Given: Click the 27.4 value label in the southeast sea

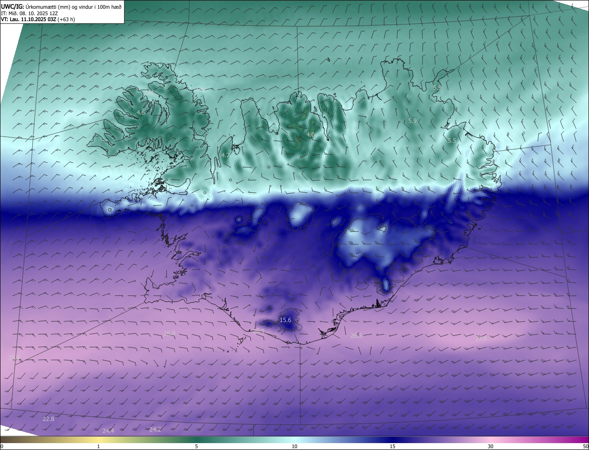Looking at the screenshot, I should [480, 339].
